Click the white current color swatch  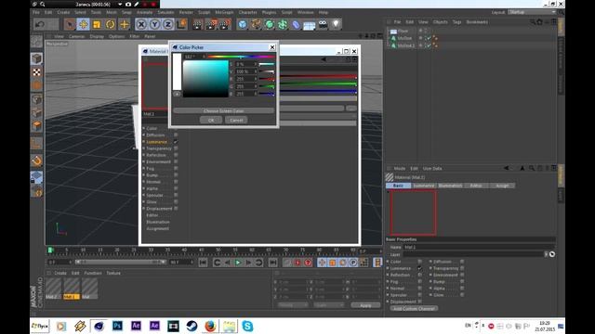point(177,72)
